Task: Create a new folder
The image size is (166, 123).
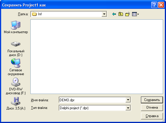Action: point(128,14)
